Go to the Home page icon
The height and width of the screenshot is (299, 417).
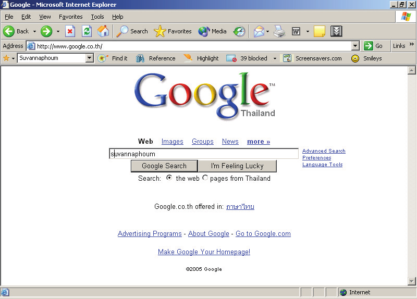tap(103, 31)
